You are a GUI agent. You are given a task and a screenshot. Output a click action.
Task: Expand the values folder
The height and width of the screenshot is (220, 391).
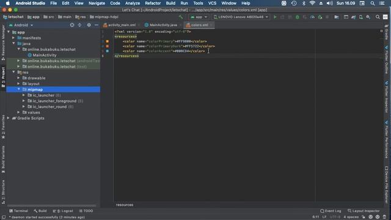point(19,112)
